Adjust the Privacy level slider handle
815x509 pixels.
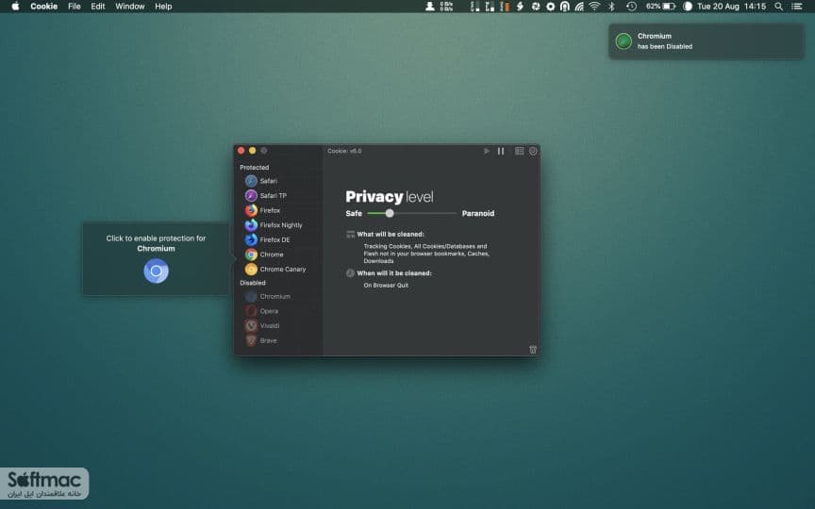coord(390,213)
